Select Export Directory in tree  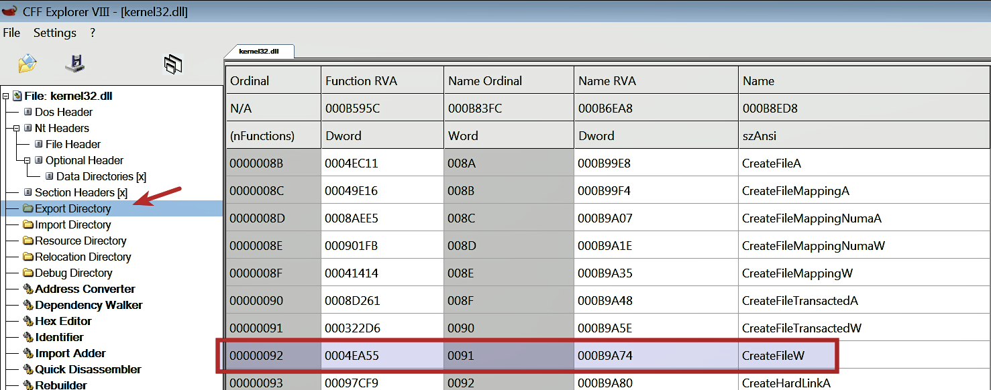(x=73, y=208)
